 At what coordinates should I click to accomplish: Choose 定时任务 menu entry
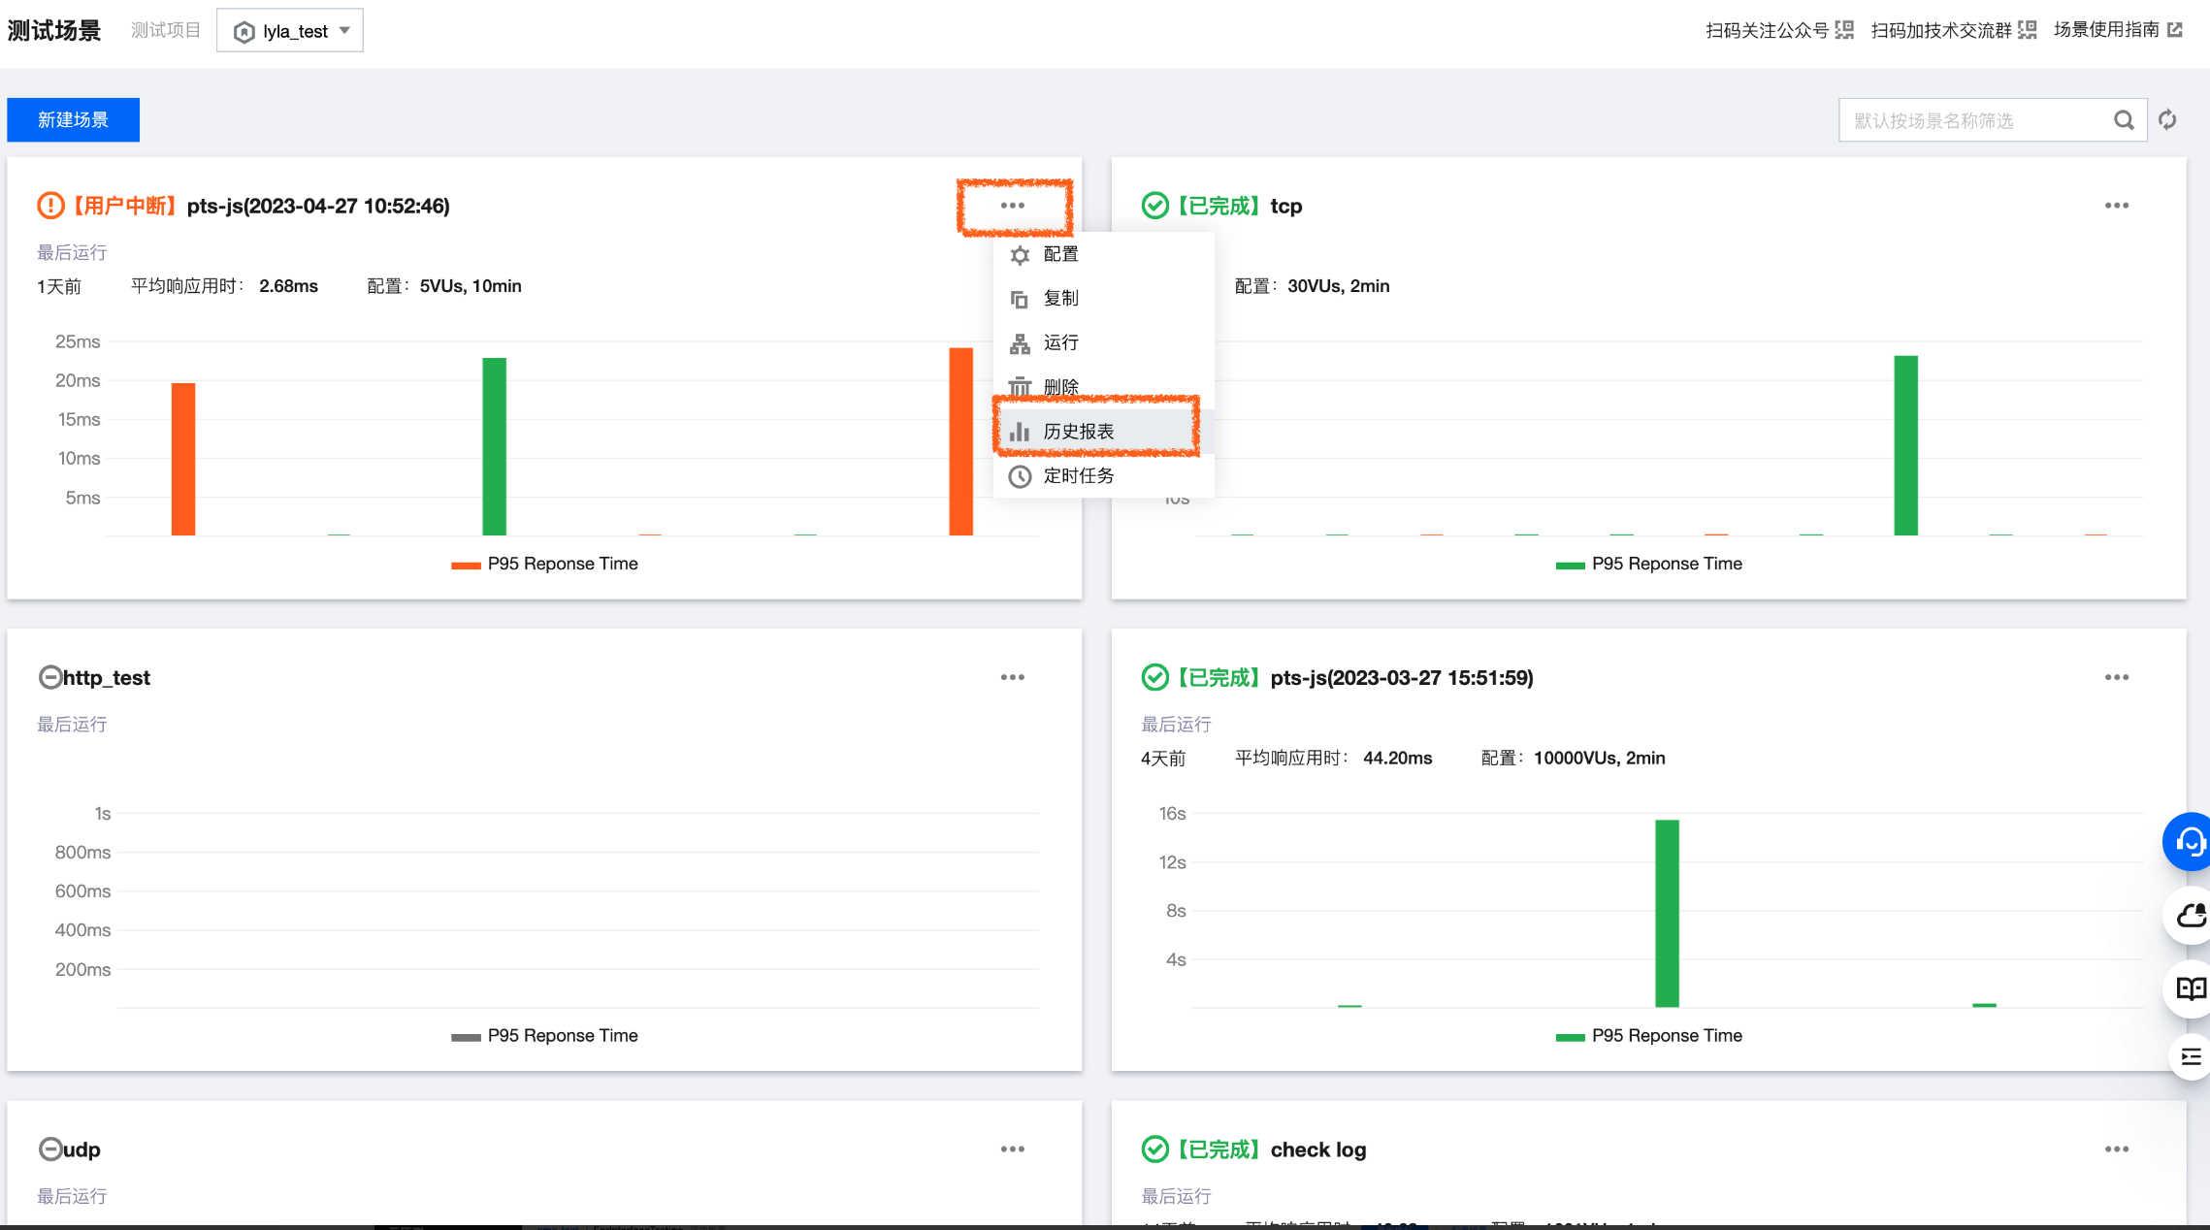click(x=1078, y=476)
